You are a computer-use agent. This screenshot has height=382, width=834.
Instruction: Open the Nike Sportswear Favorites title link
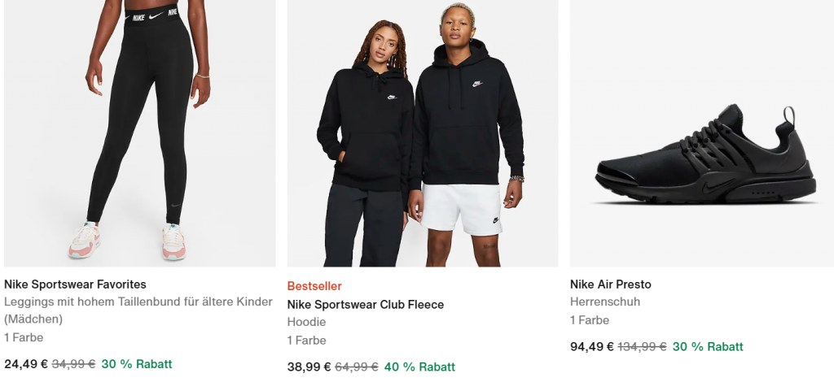pyautogui.click(x=75, y=284)
